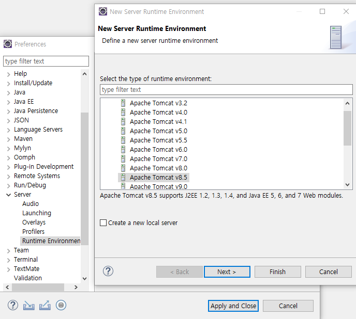Click preferences tree horizontal scroll left arrow
The image size is (356, 319).
click(7, 287)
